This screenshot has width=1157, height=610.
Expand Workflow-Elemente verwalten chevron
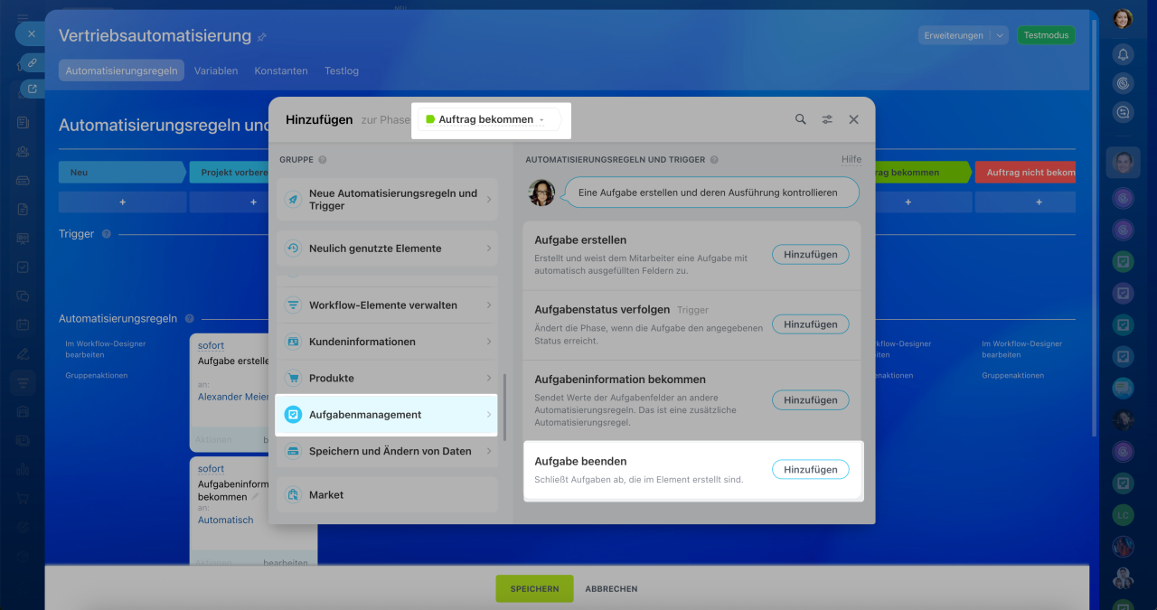tap(489, 305)
